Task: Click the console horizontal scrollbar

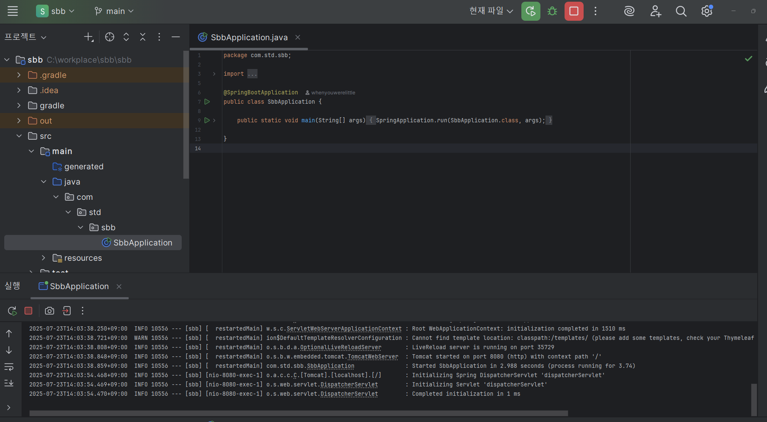Action: coord(299,413)
